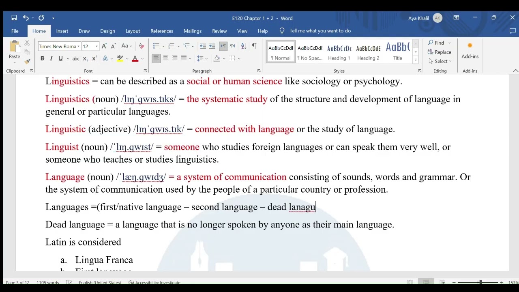The height and width of the screenshot is (292, 519).
Task: Open the highlight color dropdown arrow
Action: tap(127, 59)
